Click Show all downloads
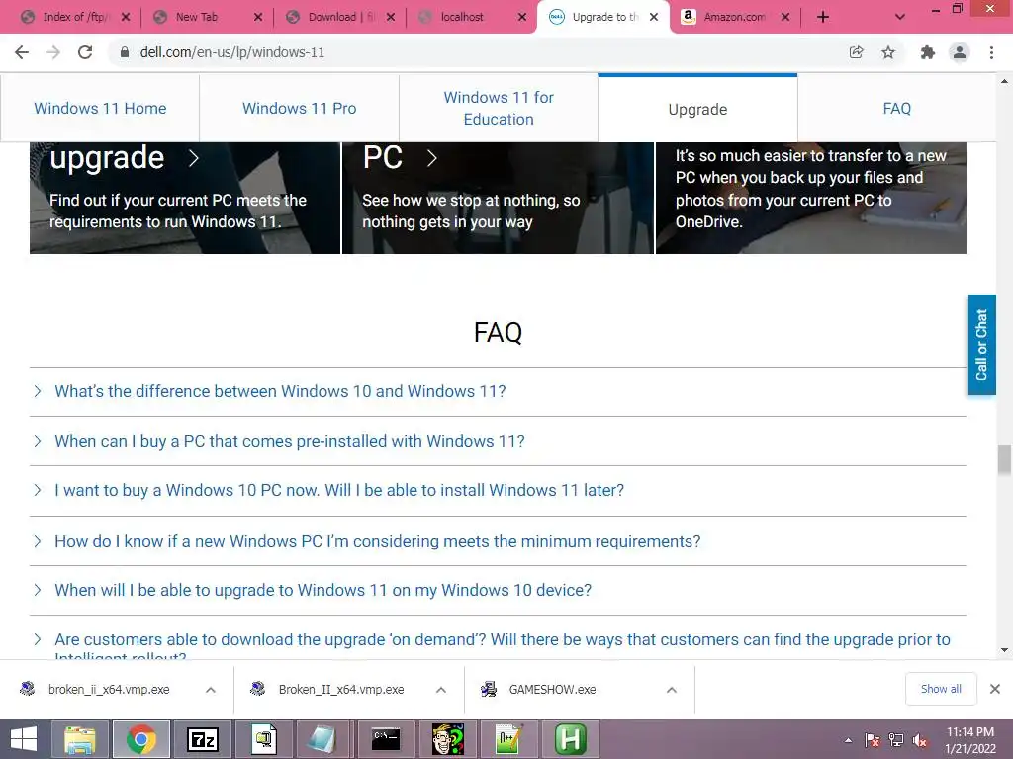This screenshot has height=759, width=1013. (941, 689)
